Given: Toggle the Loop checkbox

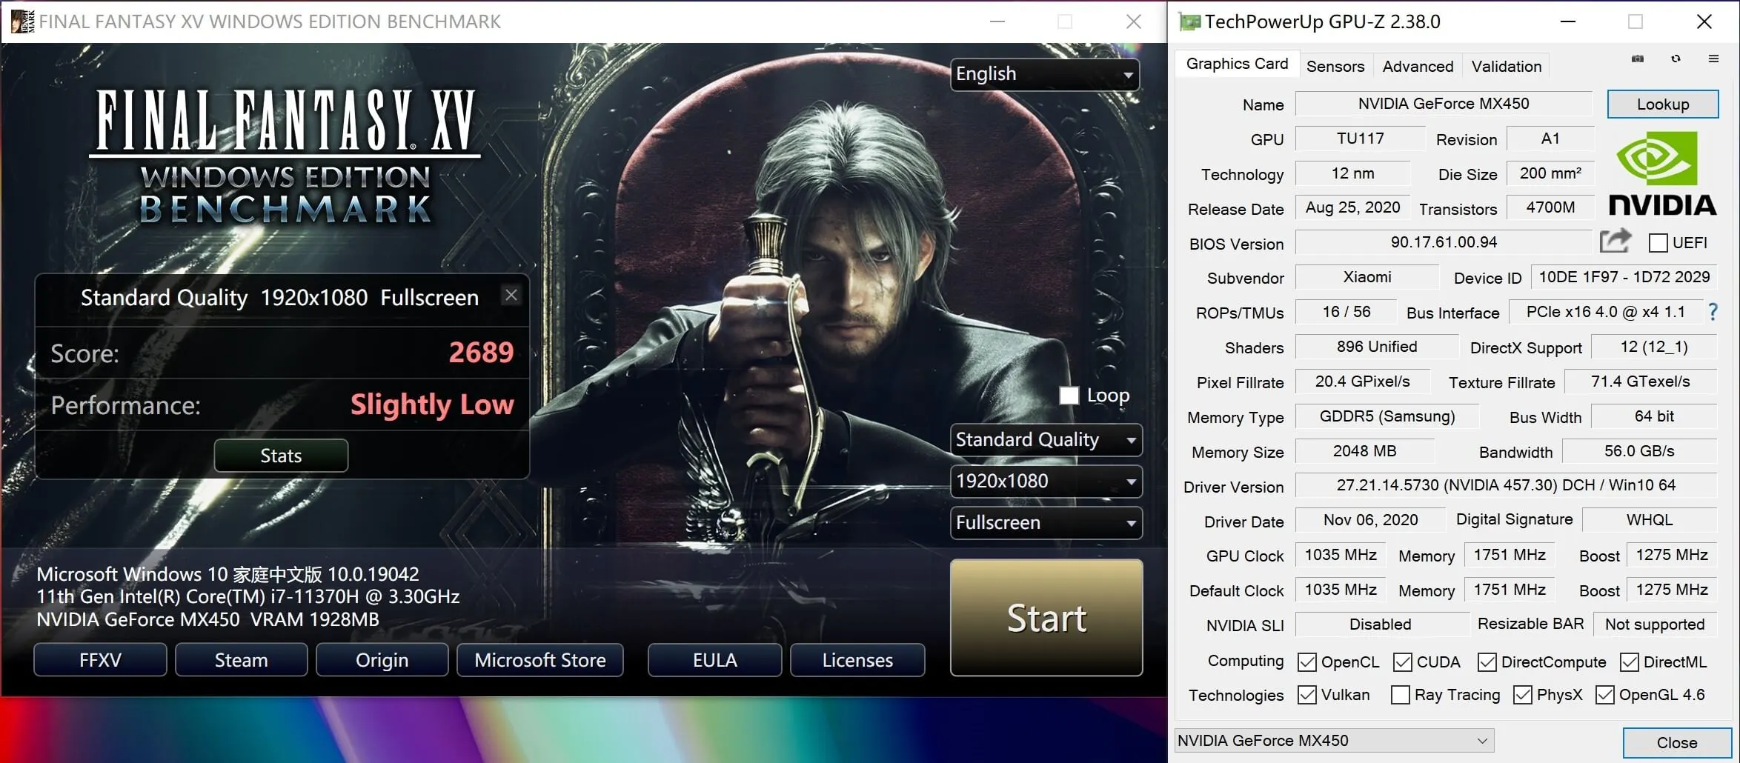Looking at the screenshot, I should (x=1069, y=396).
